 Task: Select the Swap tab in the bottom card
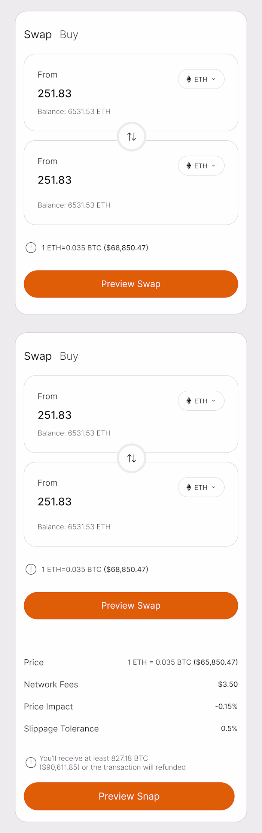point(38,356)
